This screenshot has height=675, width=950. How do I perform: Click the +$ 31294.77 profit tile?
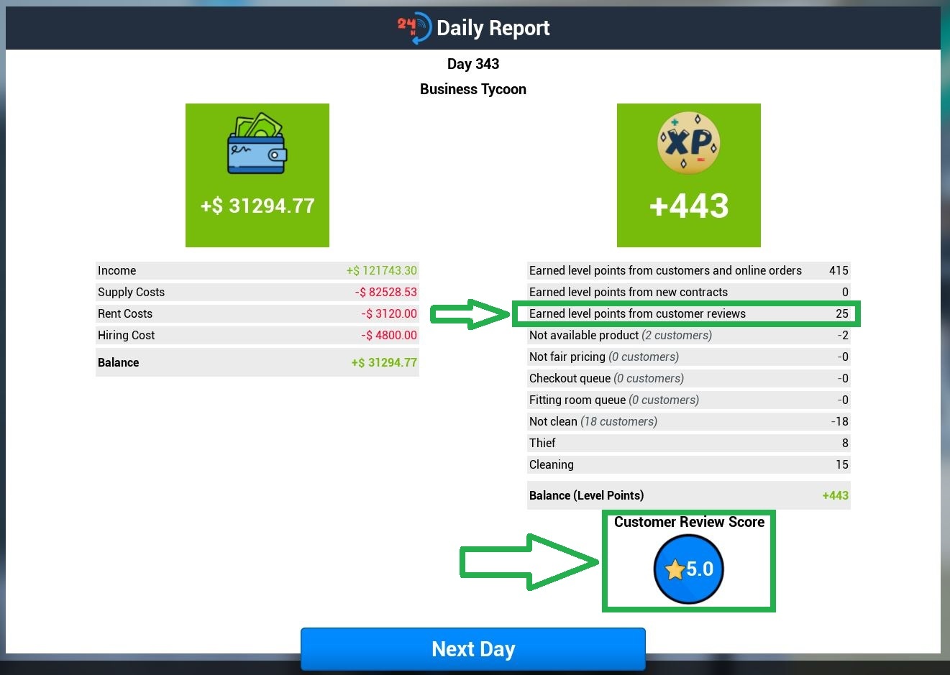(257, 175)
